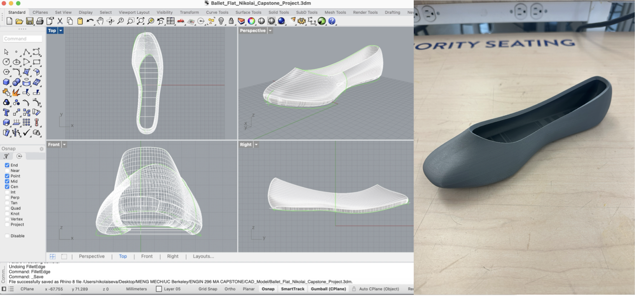
Task: Click the New file icon
Action: [9, 21]
